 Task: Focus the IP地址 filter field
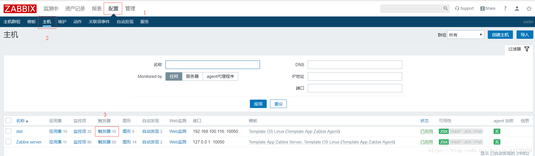[x=355, y=76]
